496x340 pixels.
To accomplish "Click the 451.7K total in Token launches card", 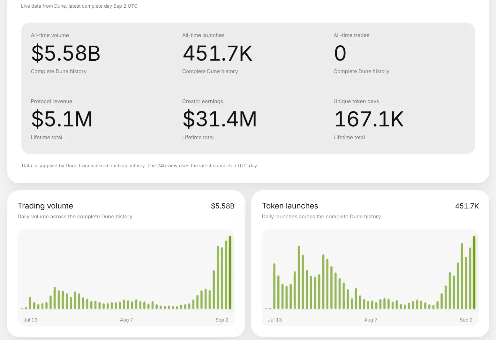I will [467, 206].
